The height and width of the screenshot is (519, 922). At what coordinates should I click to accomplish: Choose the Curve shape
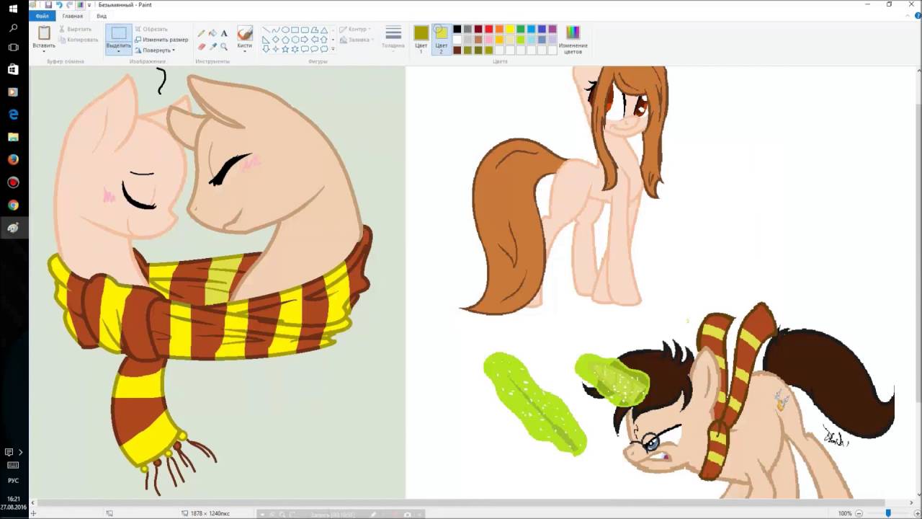pyautogui.click(x=276, y=30)
